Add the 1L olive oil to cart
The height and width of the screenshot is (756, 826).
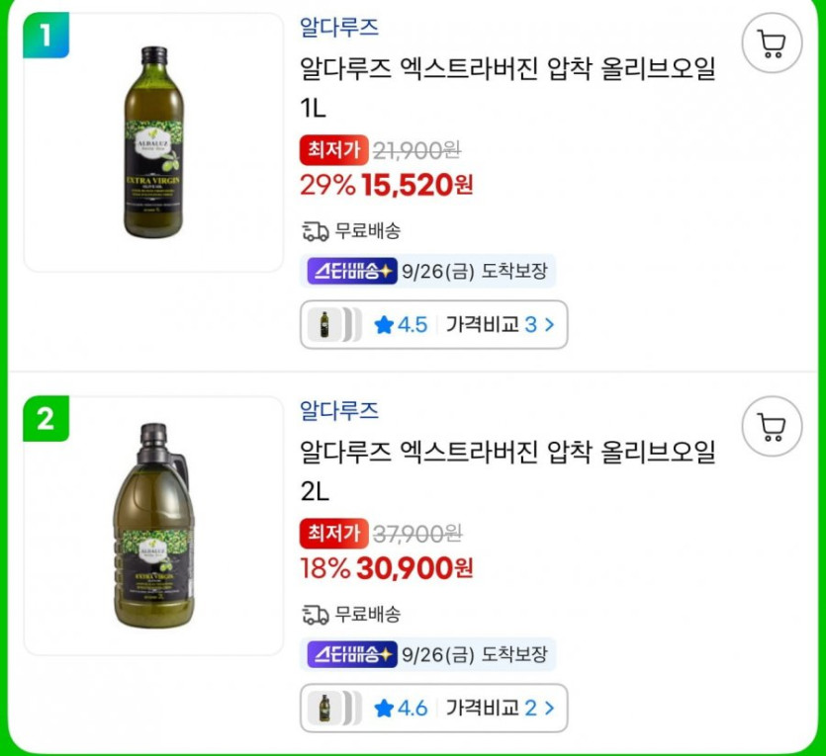click(x=771, y=44)
